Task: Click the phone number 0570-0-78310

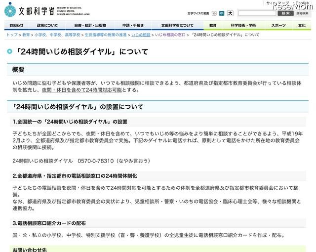Action: (95, 161)
